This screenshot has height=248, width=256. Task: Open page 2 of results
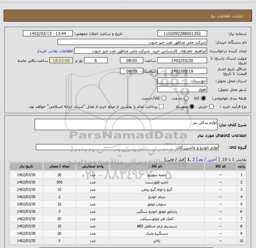pyautogui.click(x=194, y=159)
